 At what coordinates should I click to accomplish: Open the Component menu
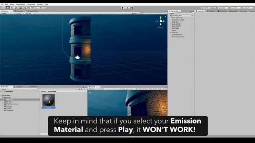click(x=31, y=4)
